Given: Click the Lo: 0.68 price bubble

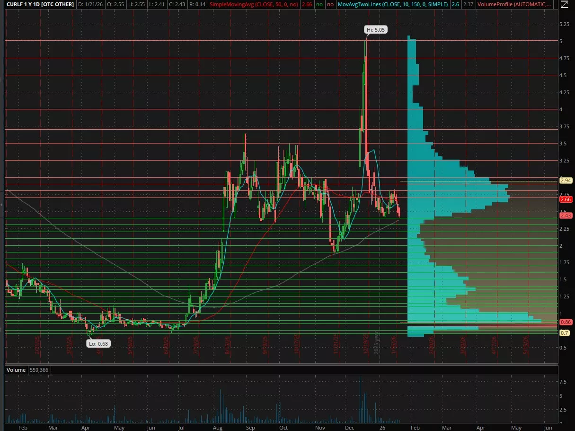Looking at the screenshot, I should click(x=99, y=344).
